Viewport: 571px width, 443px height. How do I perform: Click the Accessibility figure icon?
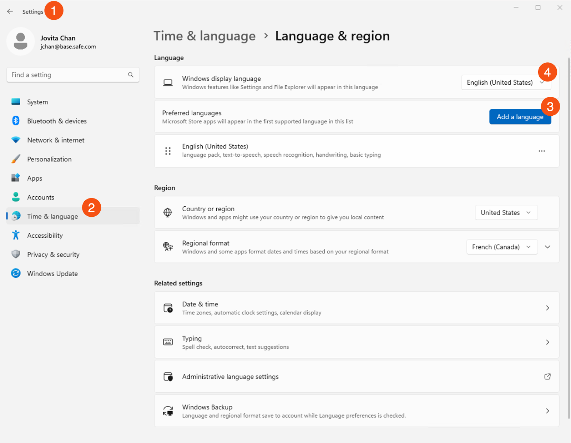[x=16, y=235]
